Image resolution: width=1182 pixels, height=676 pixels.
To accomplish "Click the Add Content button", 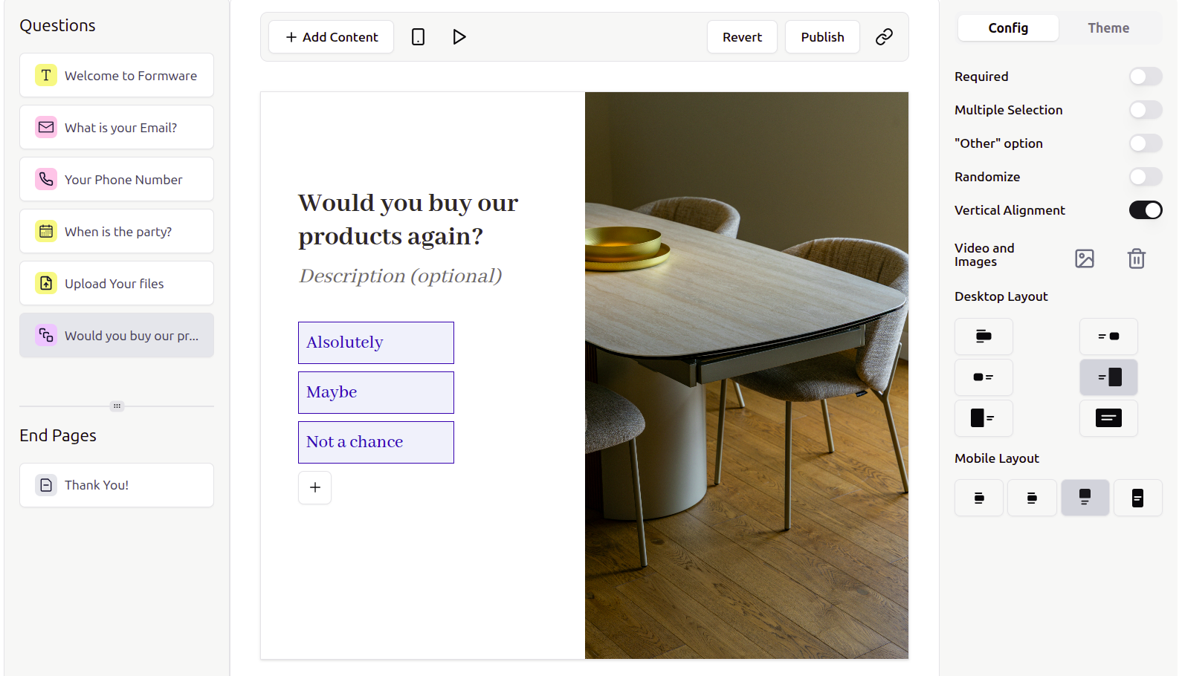I will 331,36.
